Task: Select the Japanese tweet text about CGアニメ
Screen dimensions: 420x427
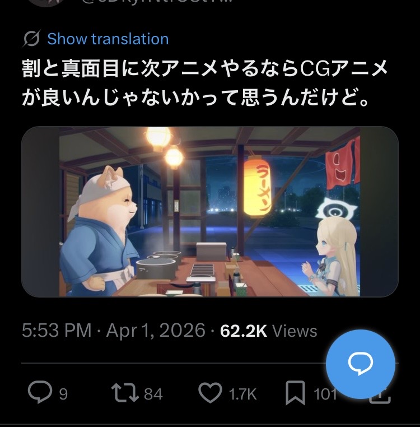Action: coord(204,83)
